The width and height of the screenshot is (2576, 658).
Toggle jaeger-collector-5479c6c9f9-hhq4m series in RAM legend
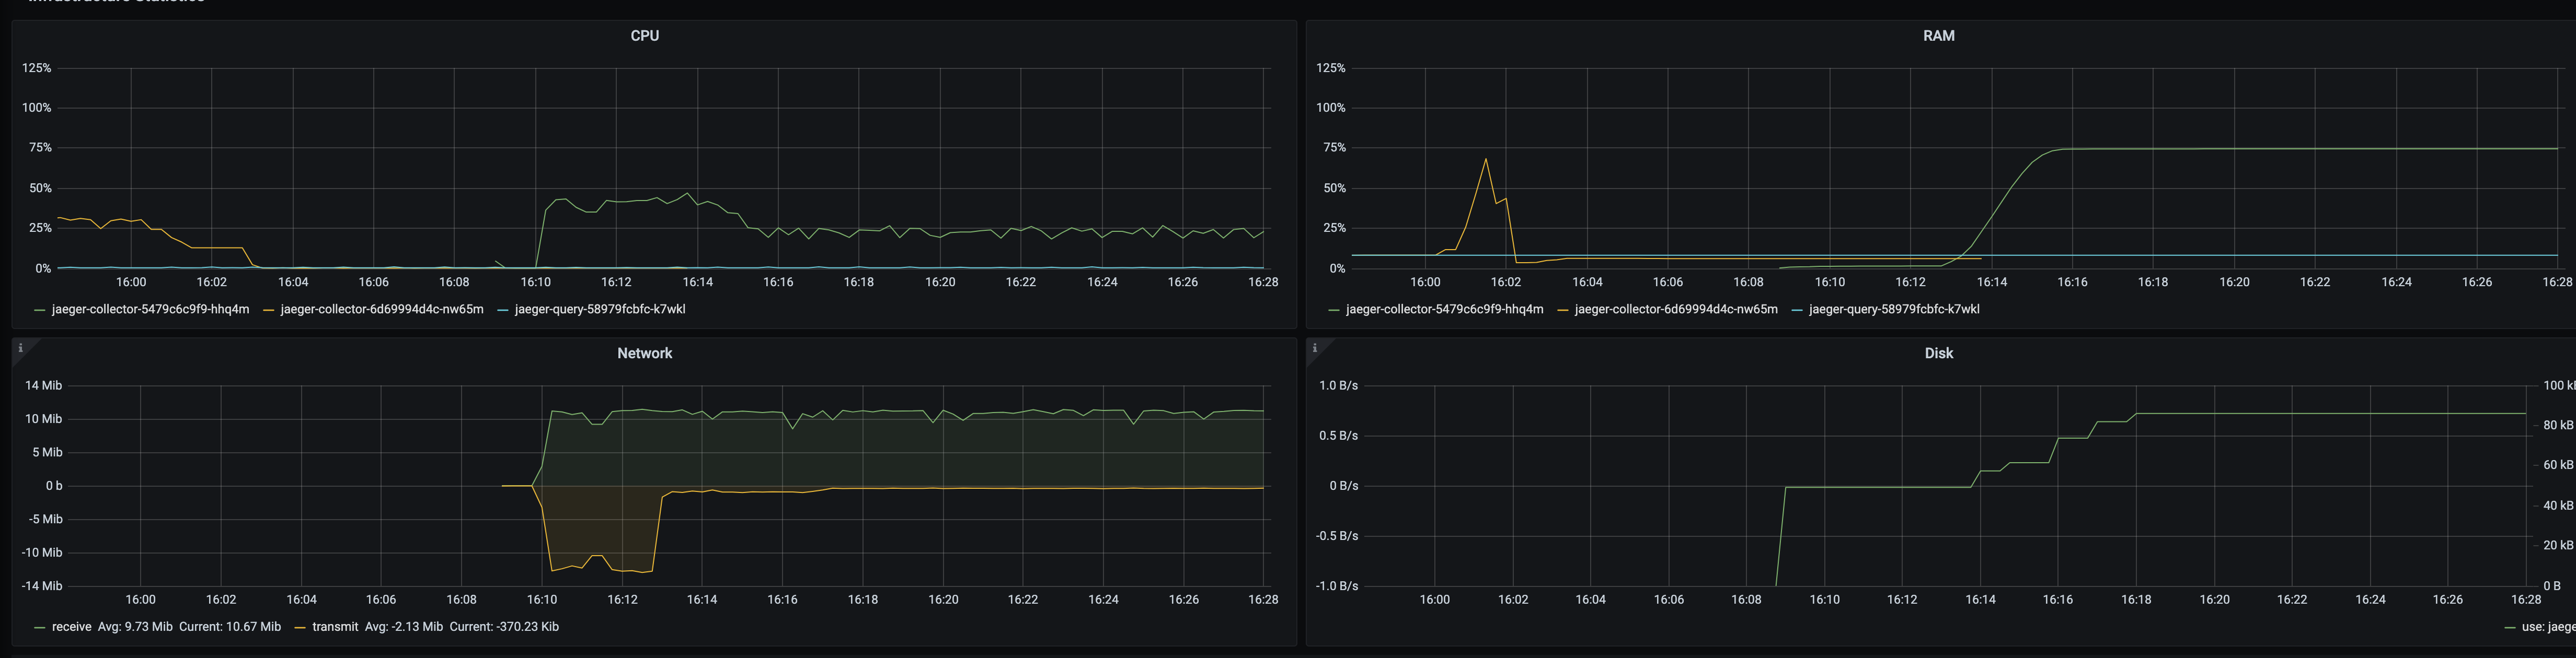[1444, 310]
